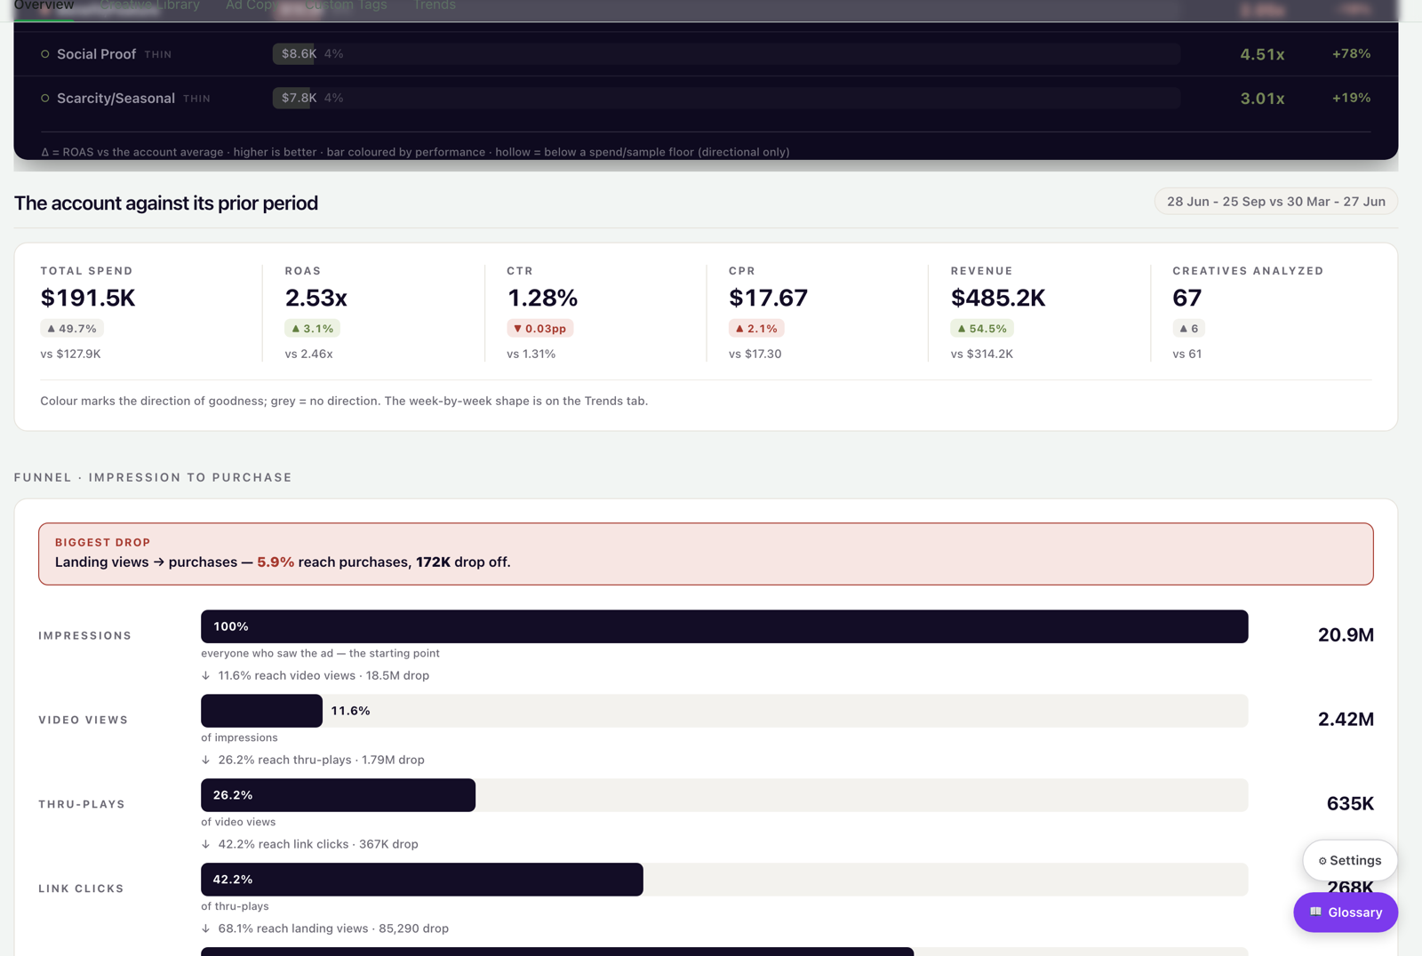Switch to the Trends tab
This screenshot has width=1422, height=956.
[435, 6]
